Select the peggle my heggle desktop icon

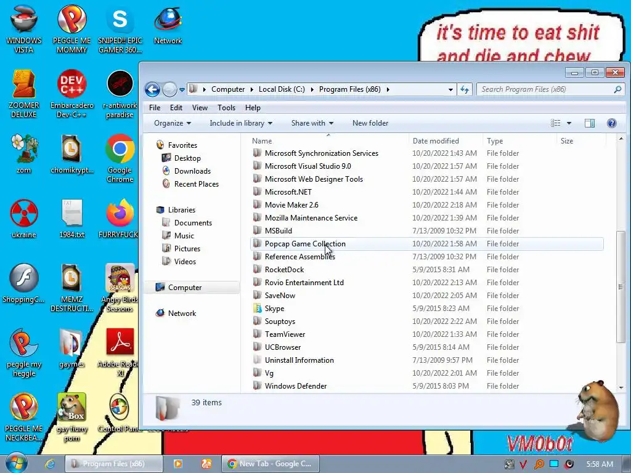pyautogui.click(x=24, y=352)
